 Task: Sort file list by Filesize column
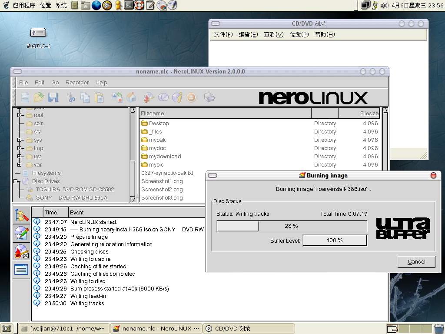pos(359,114)
